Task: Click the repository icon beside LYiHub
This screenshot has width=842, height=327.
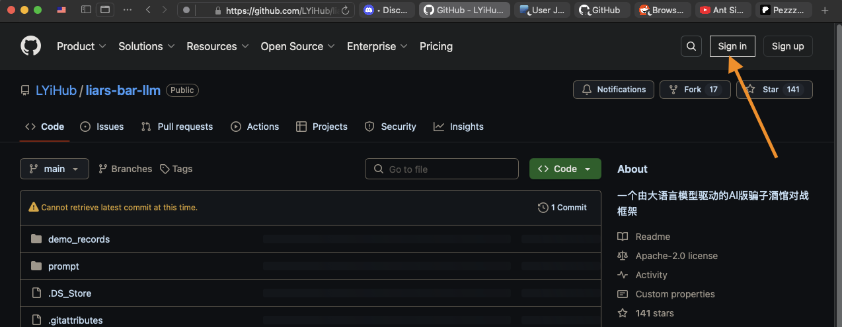Action: (x=25, y=90)
